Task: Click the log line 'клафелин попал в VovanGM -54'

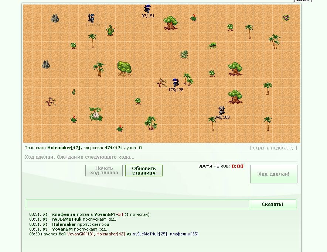Action: (x=89, y=214)
